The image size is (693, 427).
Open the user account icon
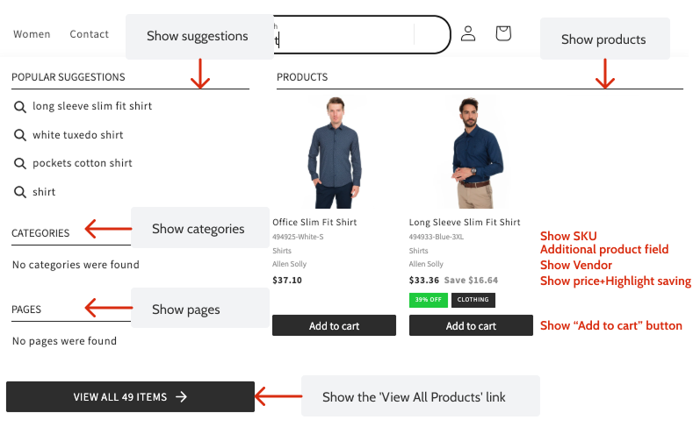pyautogui.click(x=468, y=33)
